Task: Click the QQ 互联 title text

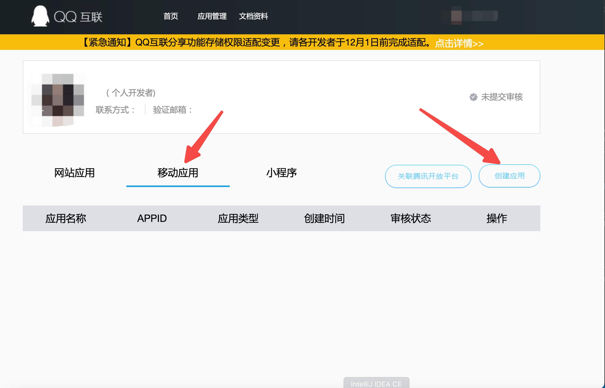Action: (78, 17)
